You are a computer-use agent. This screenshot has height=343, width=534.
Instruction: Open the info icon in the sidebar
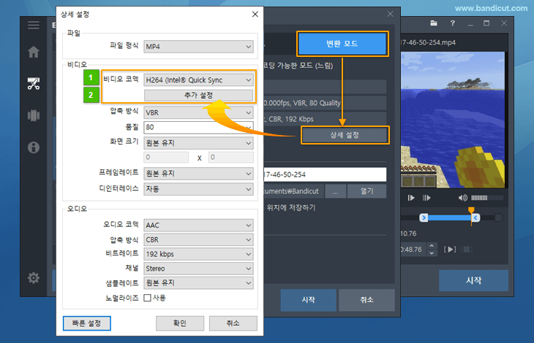pos(33,147)
